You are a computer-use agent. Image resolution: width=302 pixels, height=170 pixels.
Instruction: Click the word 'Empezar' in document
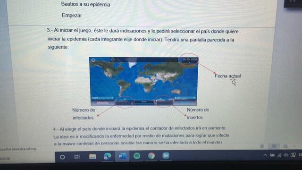pyautogui.click(x=72, y=16)
